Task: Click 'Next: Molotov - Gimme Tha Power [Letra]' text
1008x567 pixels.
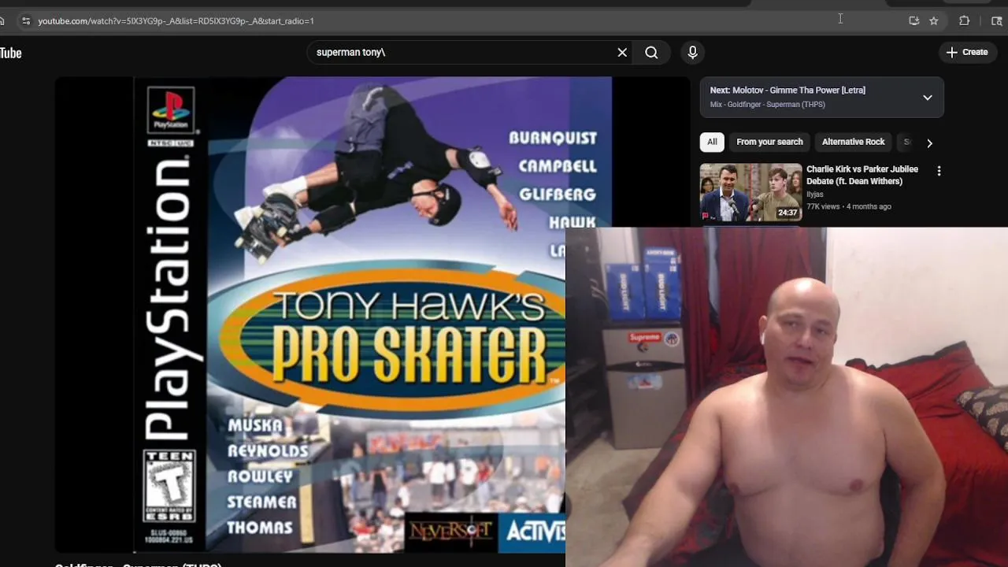Action: click(787, 91)
